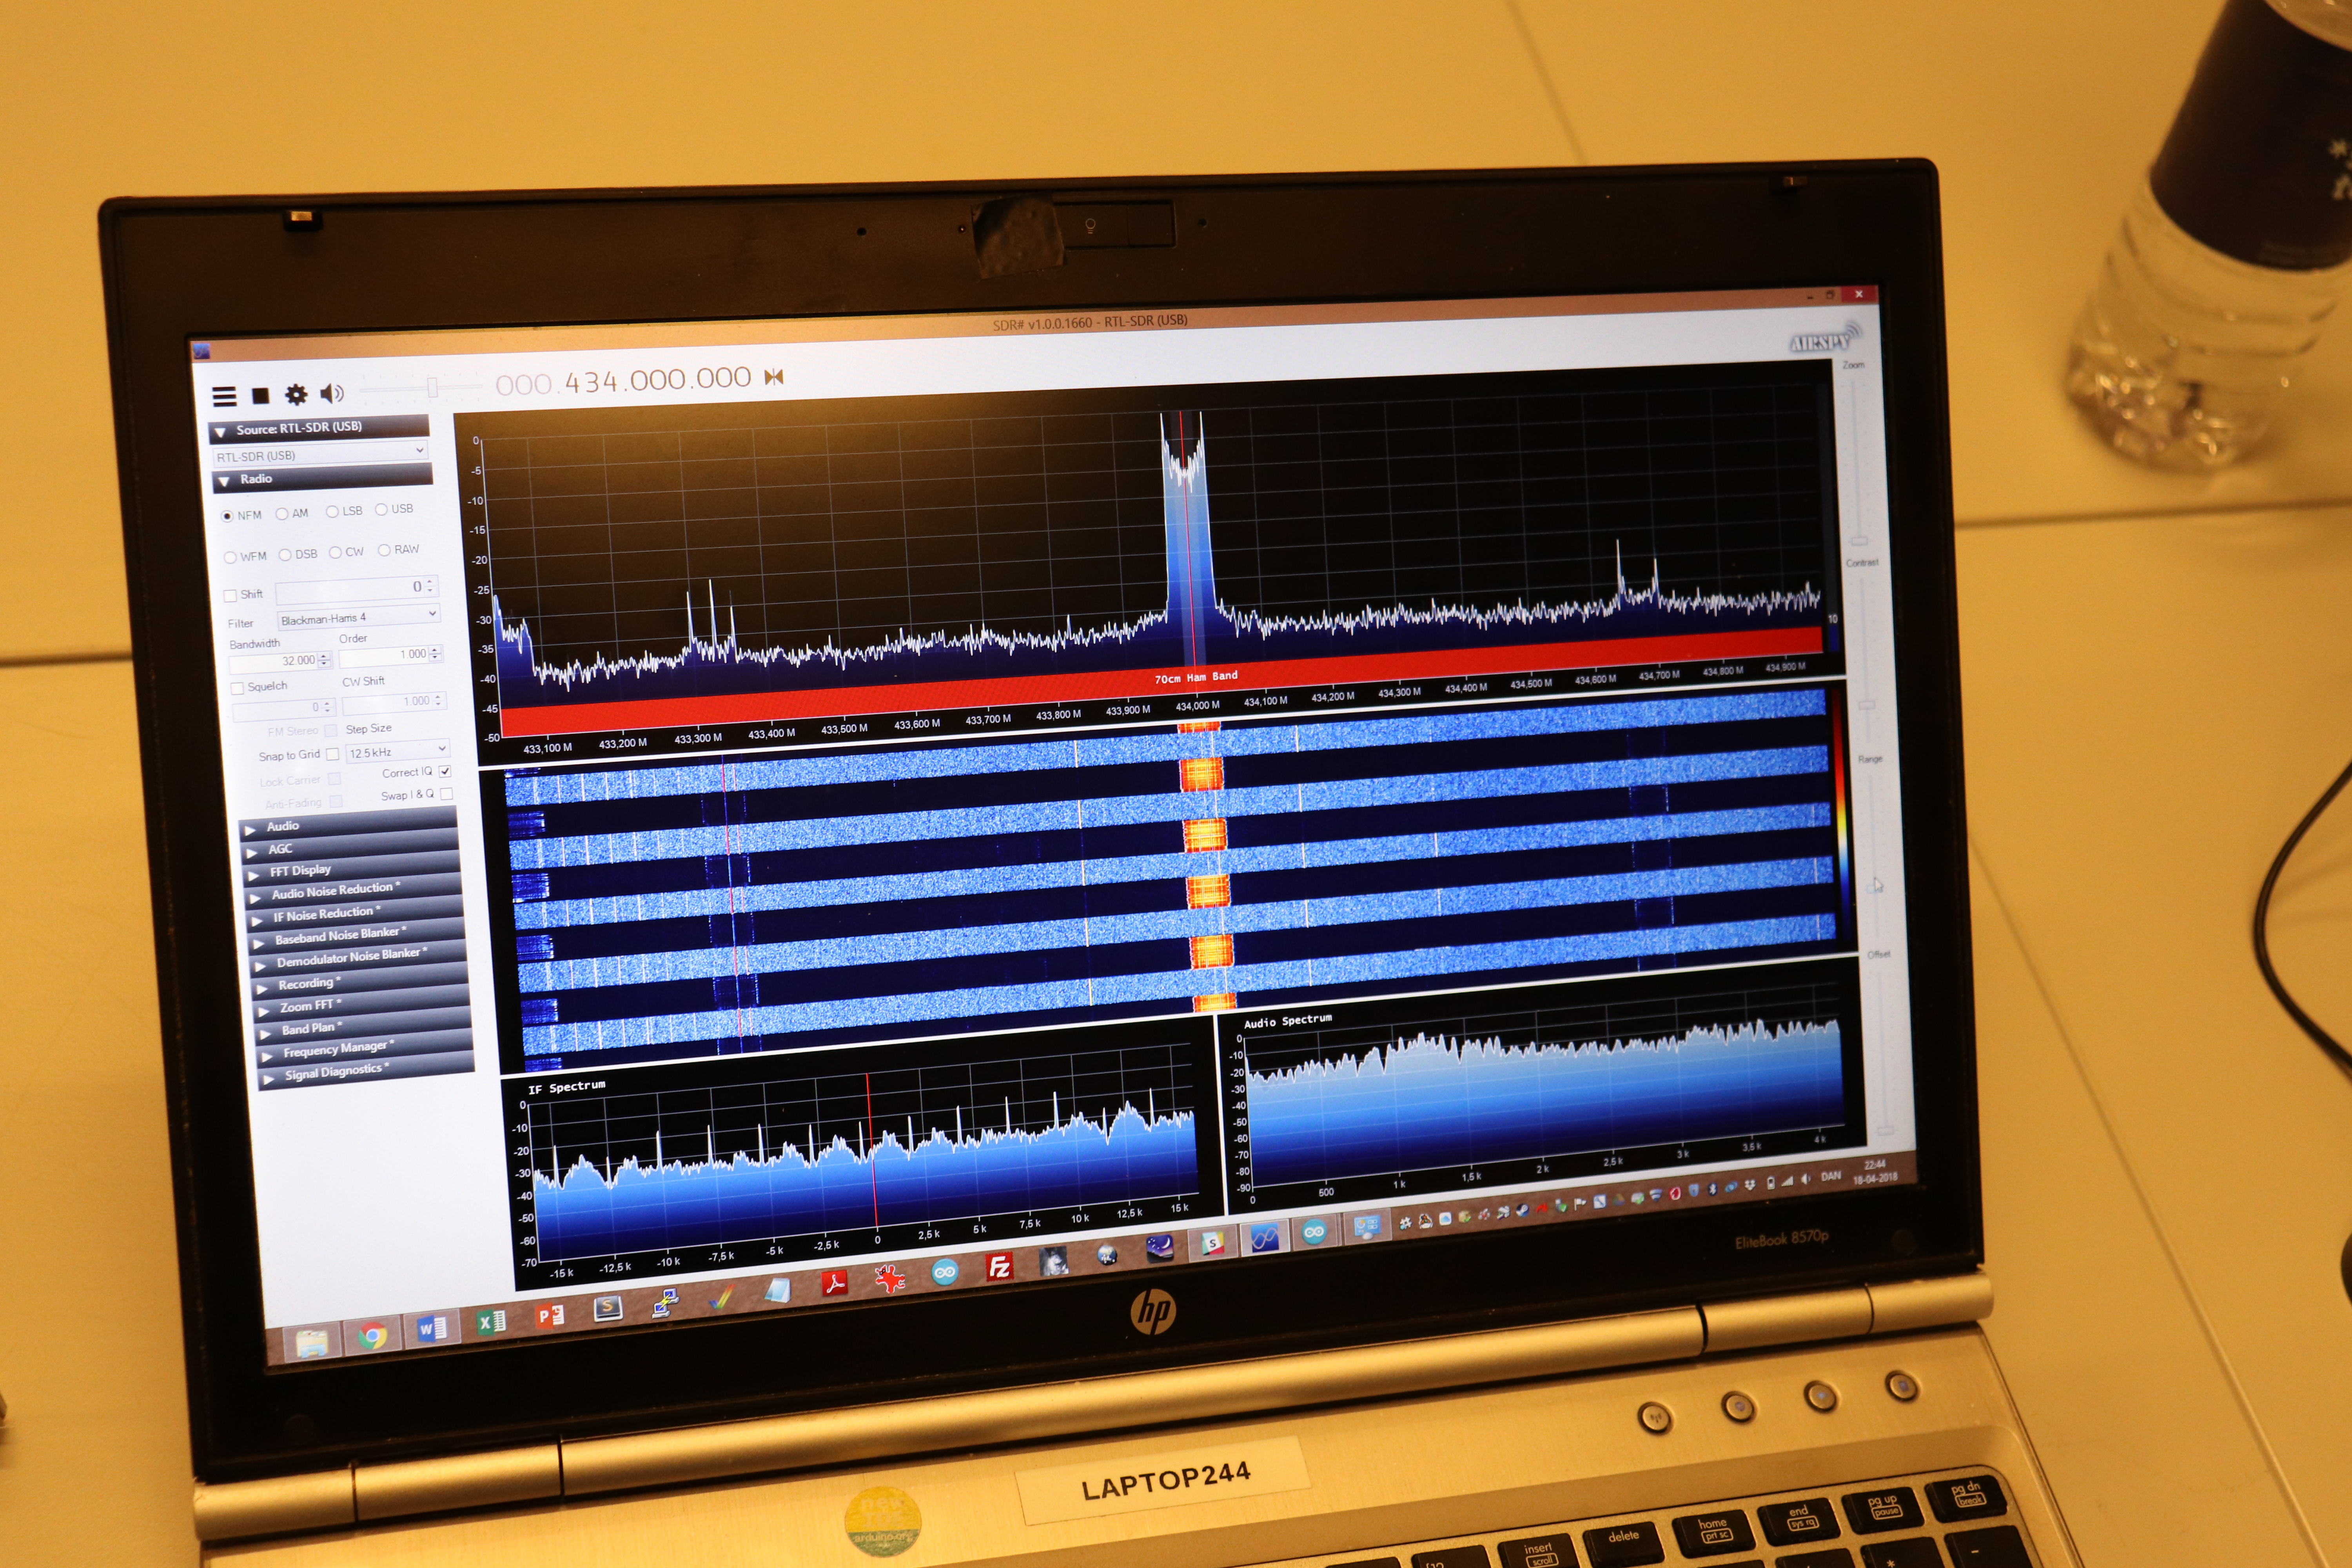Select the LSB demodulation mode

344,511
